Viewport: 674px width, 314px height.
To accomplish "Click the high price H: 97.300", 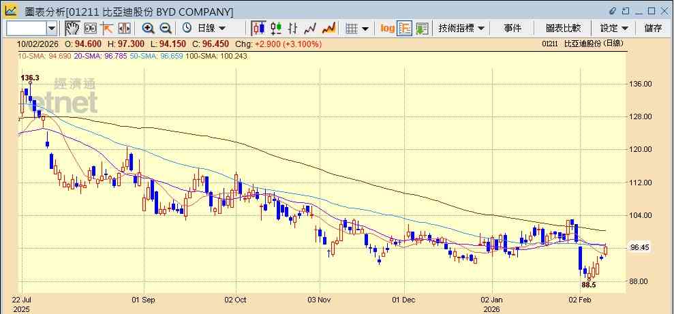I will click(x=126, y=44).
